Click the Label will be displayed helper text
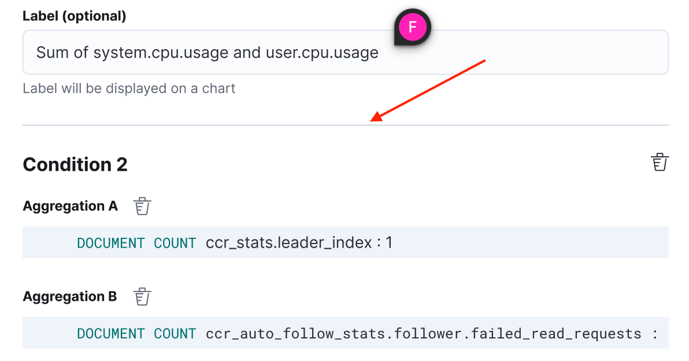Screen dimensions: 689x361 pyautogui.click(x=128, y=89)
